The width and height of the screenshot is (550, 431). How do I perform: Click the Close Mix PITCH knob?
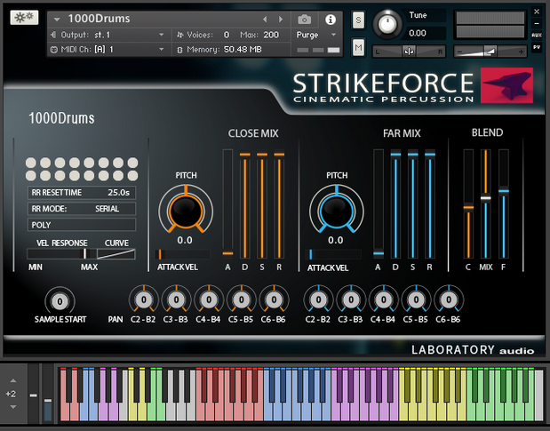coord(186,212)
